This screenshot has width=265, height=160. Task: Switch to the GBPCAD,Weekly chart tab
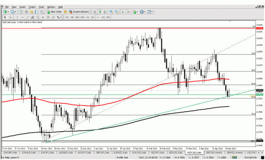pyautogui.click(x=215, y=153)
